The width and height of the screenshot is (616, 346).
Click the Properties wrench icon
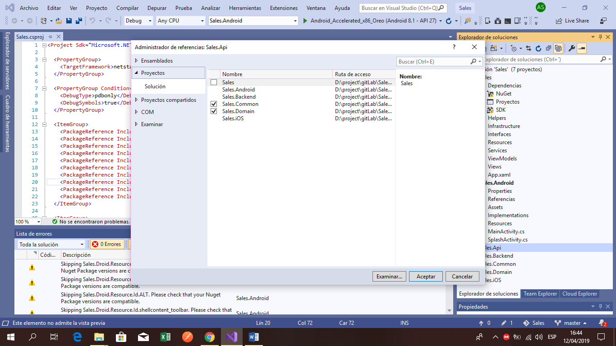point(571,48)
